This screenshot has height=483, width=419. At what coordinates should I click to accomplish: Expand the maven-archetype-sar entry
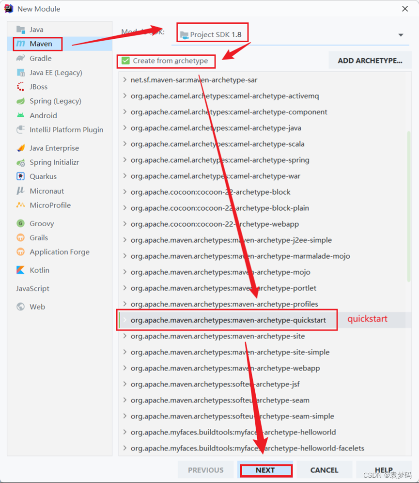point(125,80)
